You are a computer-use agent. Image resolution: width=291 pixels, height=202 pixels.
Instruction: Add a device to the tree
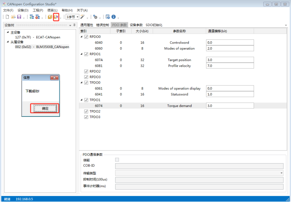pos(32,17)
